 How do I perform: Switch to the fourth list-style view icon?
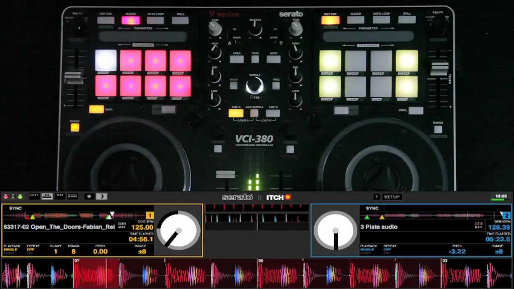pos(73,196)
